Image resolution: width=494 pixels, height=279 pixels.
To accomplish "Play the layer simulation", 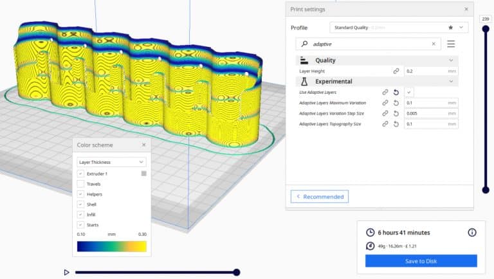I will point(66,272).
